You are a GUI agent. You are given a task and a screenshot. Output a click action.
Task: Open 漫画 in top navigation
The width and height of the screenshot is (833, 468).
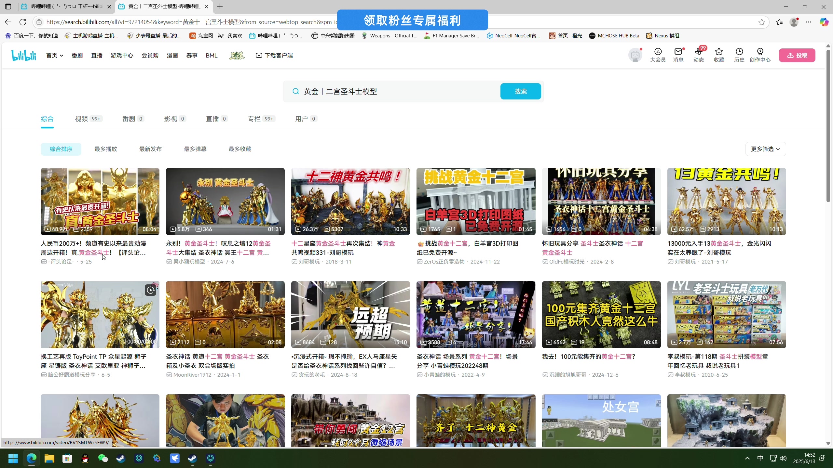[172, 55]
